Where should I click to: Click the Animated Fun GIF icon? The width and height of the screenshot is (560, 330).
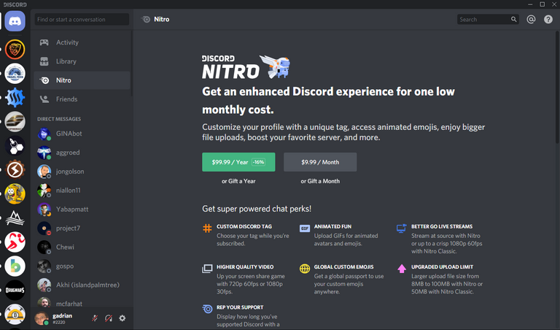(305, 228)
